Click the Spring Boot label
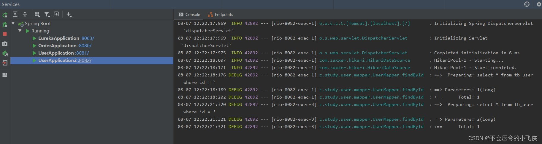 coord(38,24)
